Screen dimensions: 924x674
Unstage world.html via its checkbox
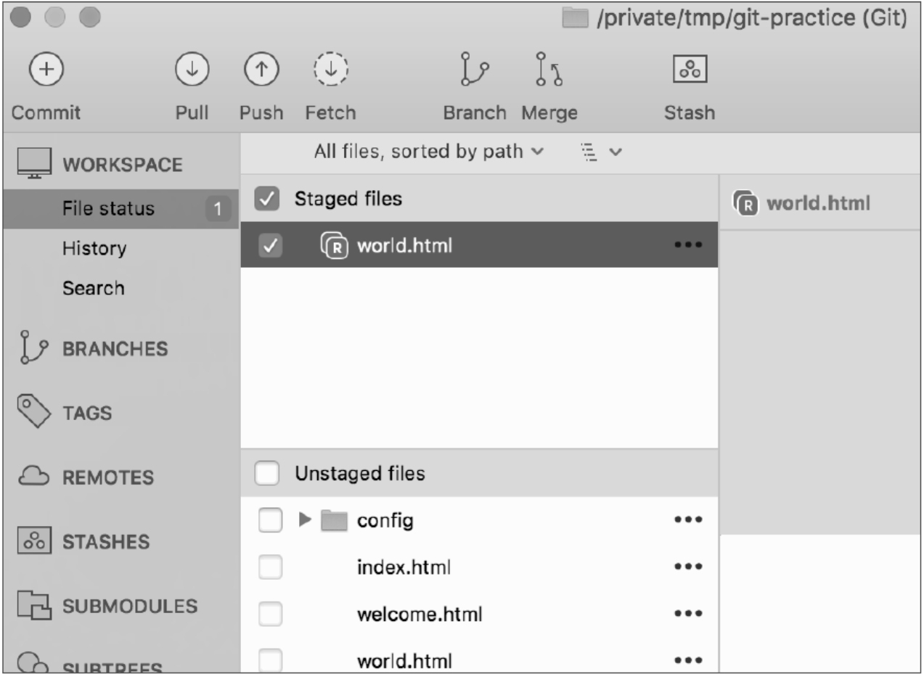click(x=269, y=247)
